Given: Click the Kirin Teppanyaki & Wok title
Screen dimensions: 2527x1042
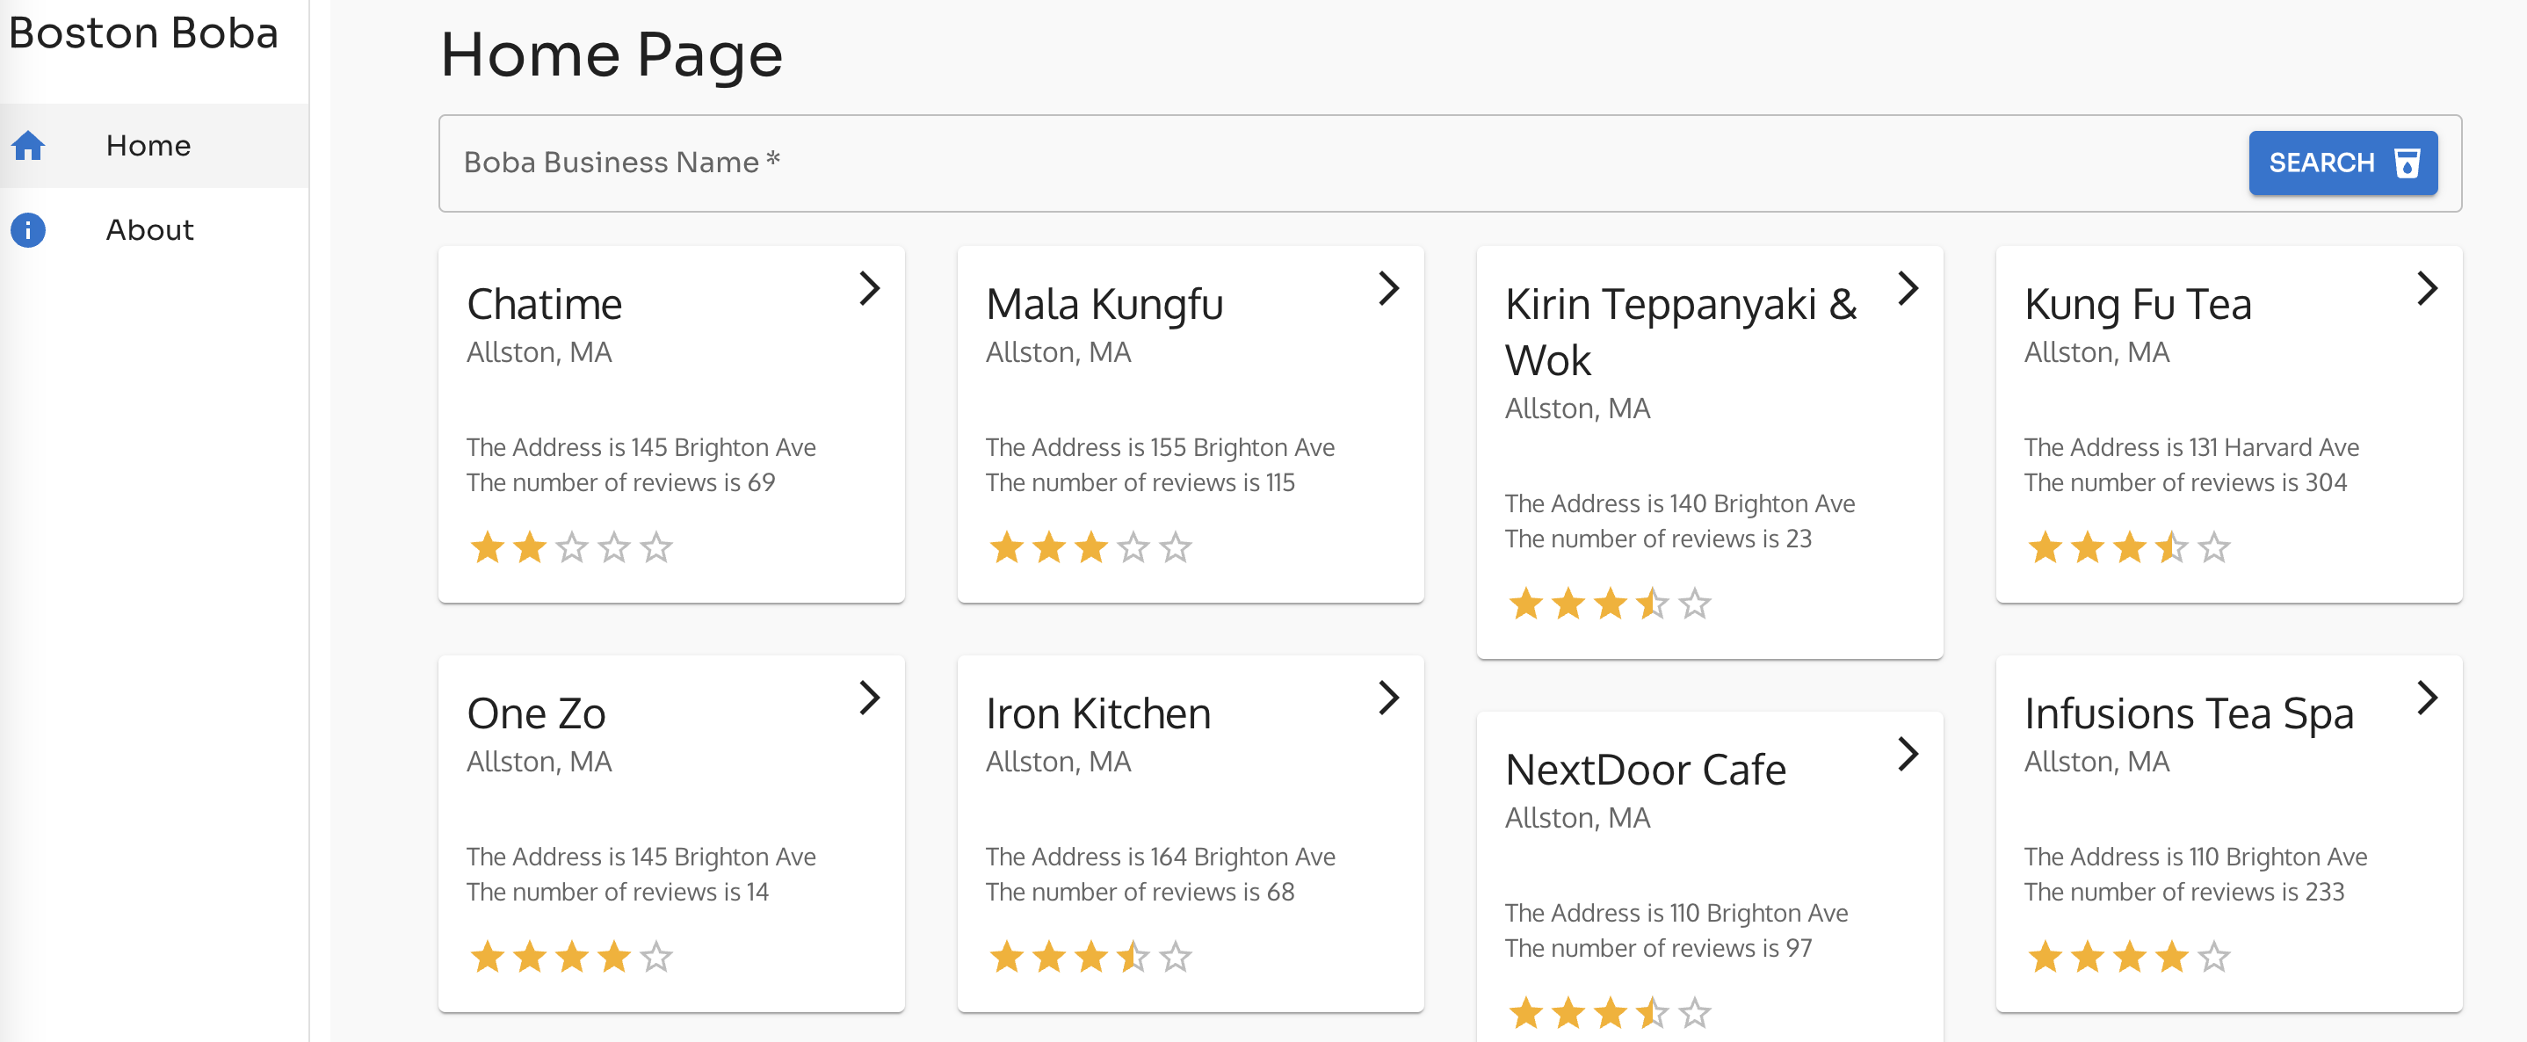Looking at the screenshot, I should coord(1682,331).
